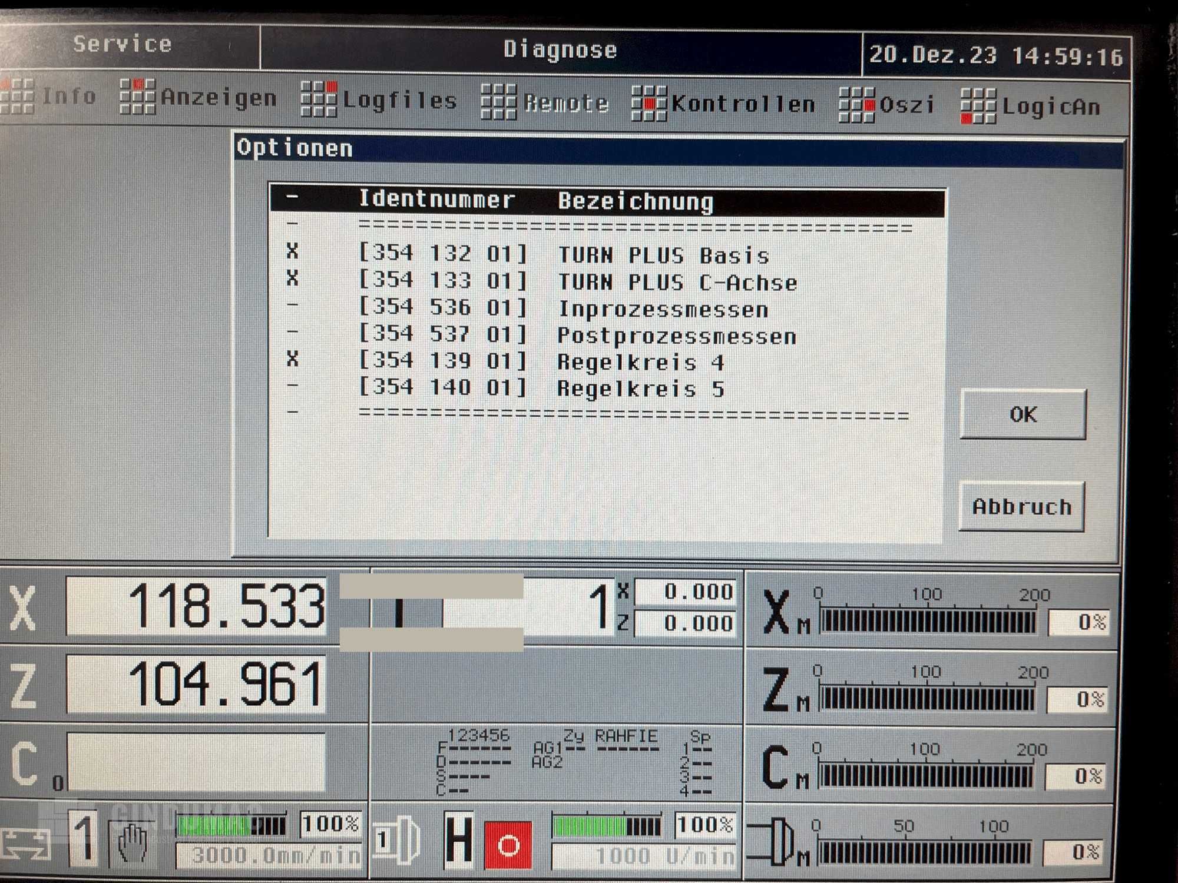The height and width of the screenshot is (883, 1178).
Task: Click the Service mode label
Action: point(123,44)
